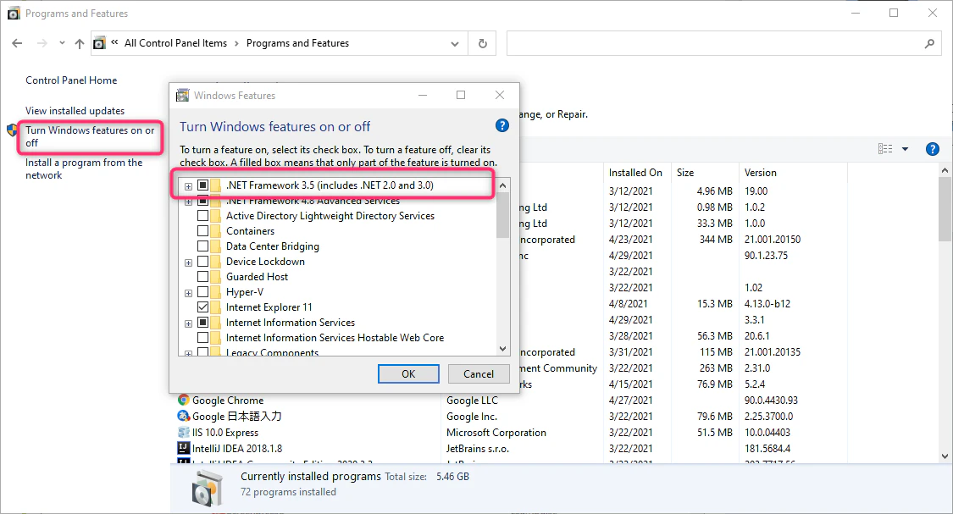Click the features list scrollbar thumb
The image size is (953, 514).
[x=502, y=215]
